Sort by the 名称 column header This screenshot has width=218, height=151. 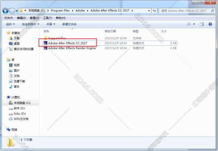[x=46, y=31]
